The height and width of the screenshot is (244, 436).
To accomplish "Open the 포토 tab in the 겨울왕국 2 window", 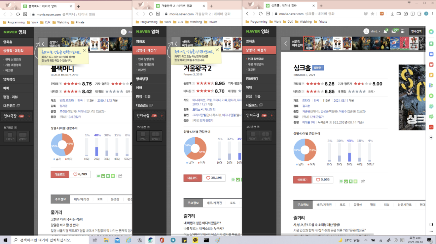I will [x=233, y=203].
